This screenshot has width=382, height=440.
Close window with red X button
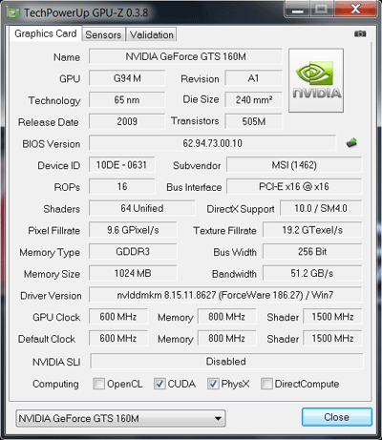pos(355,9)
